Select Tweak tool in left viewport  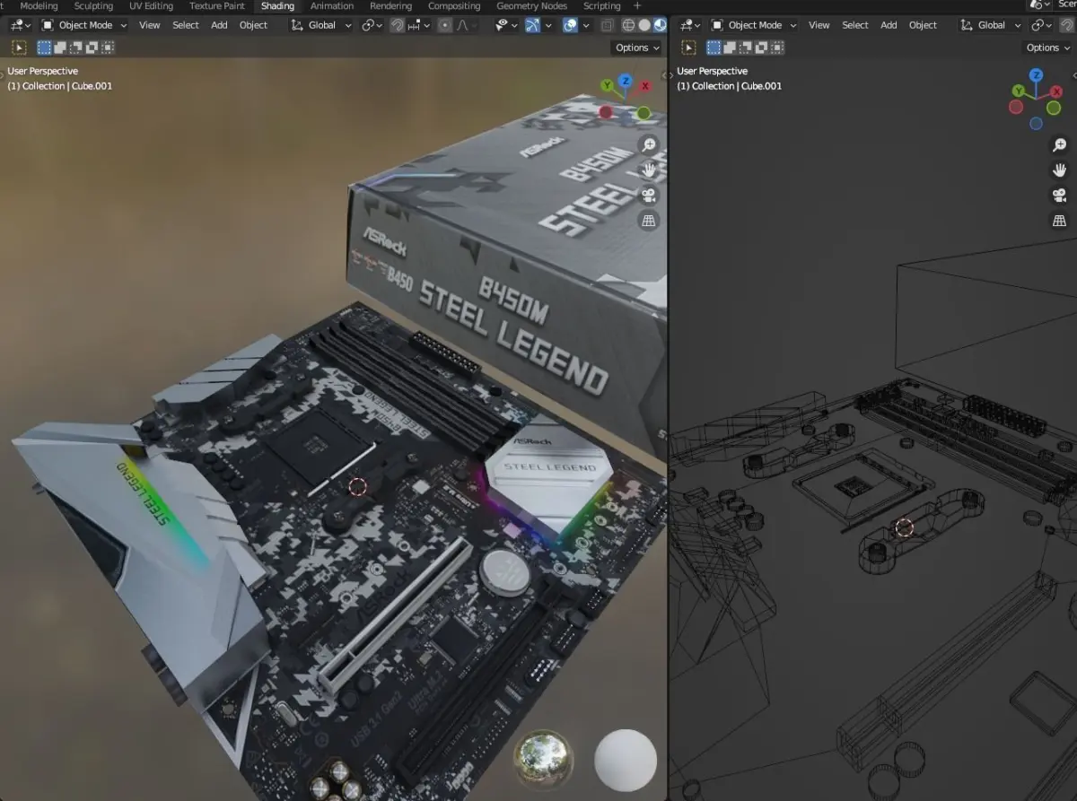click(19, 48)
